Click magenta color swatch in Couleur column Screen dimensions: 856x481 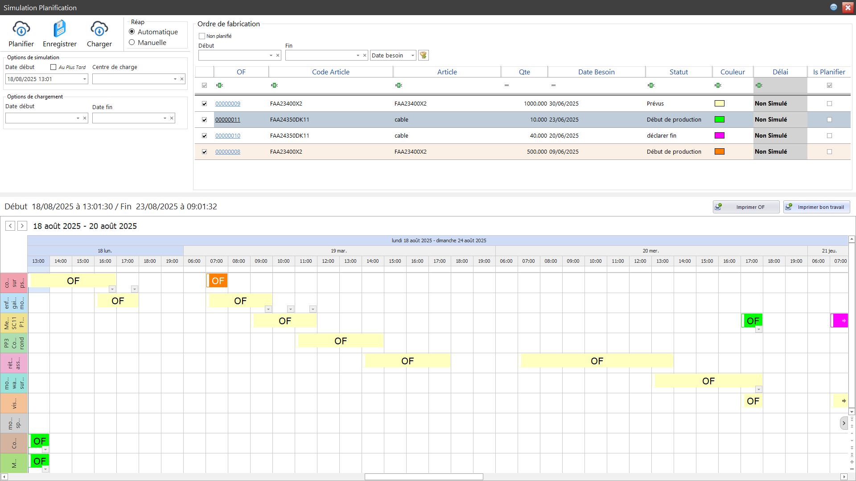click(719, 135)
